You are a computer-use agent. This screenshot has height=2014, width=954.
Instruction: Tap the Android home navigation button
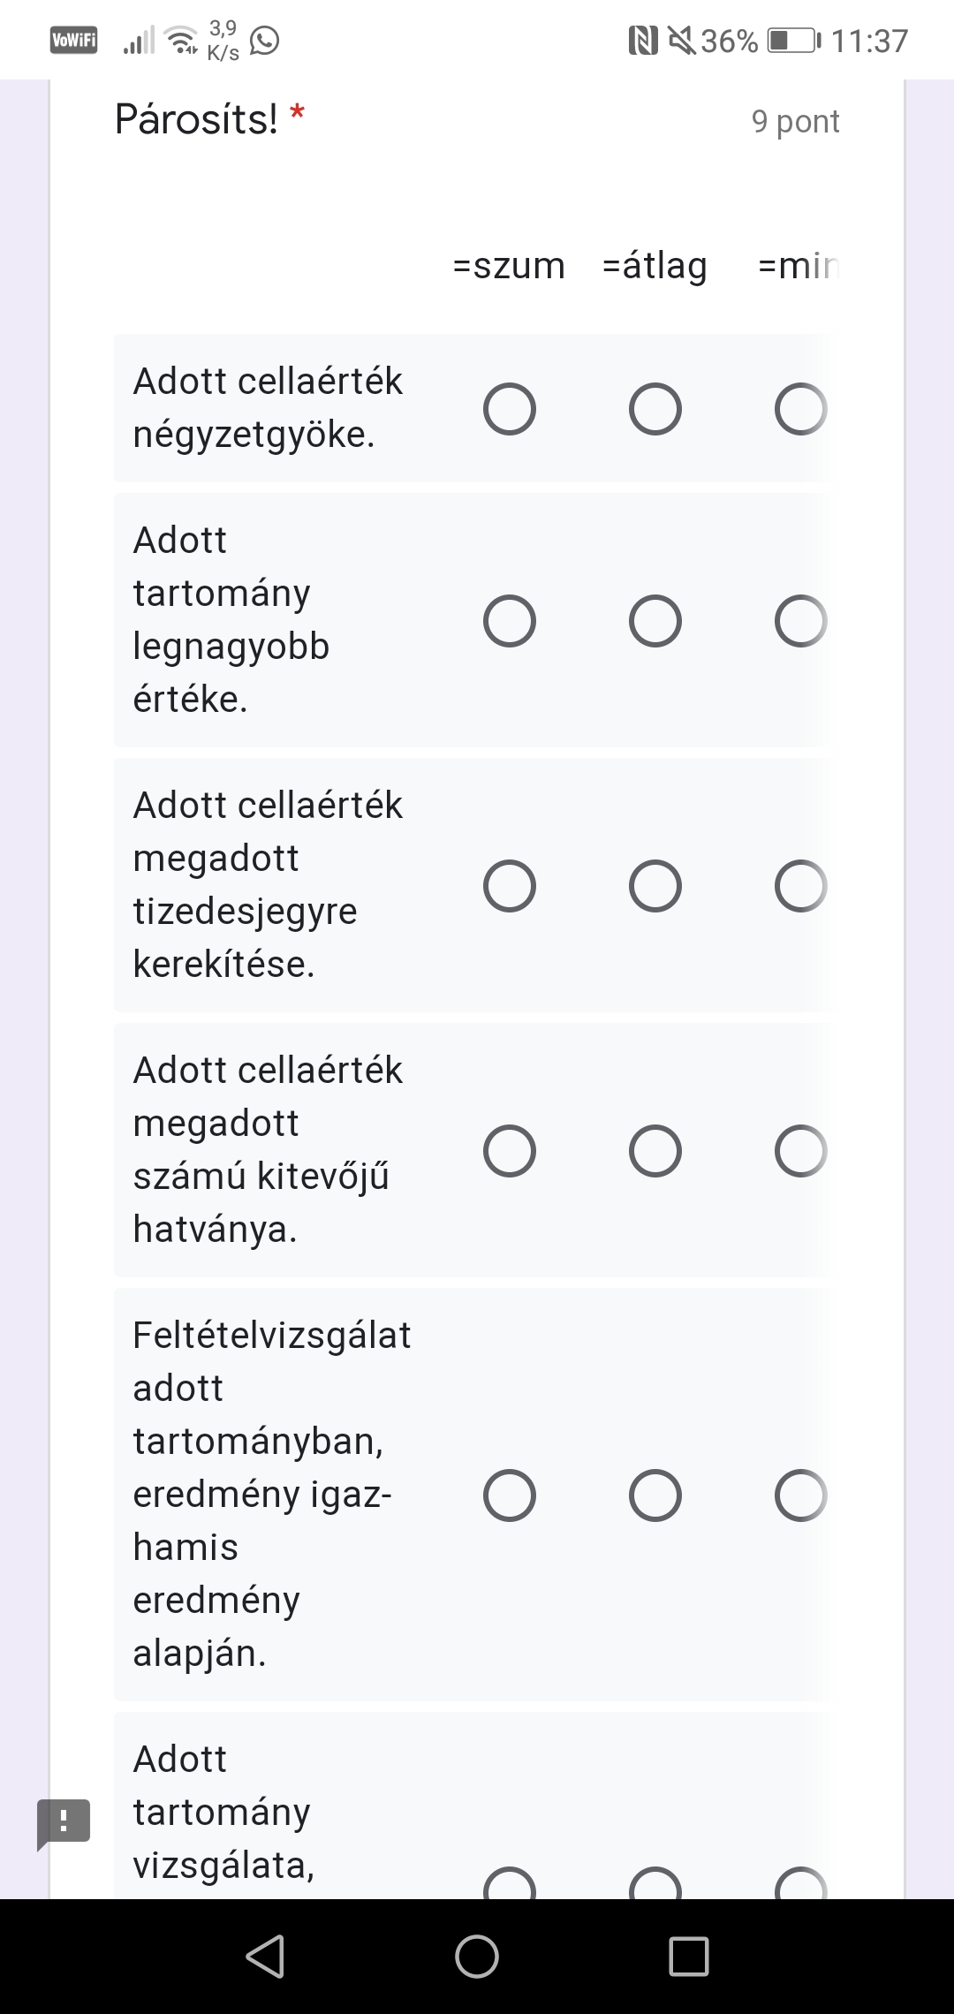tap(477, 1956)
